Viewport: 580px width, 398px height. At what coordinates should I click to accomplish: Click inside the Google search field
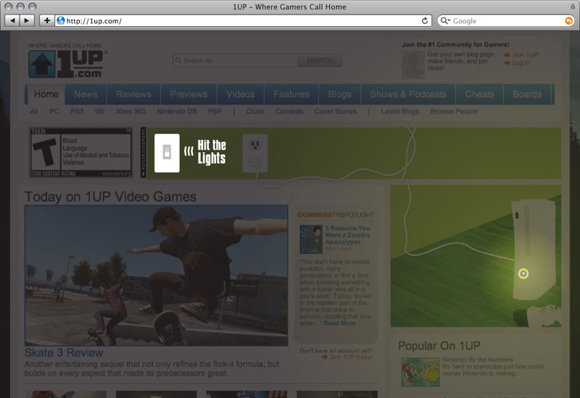[505, 21]
